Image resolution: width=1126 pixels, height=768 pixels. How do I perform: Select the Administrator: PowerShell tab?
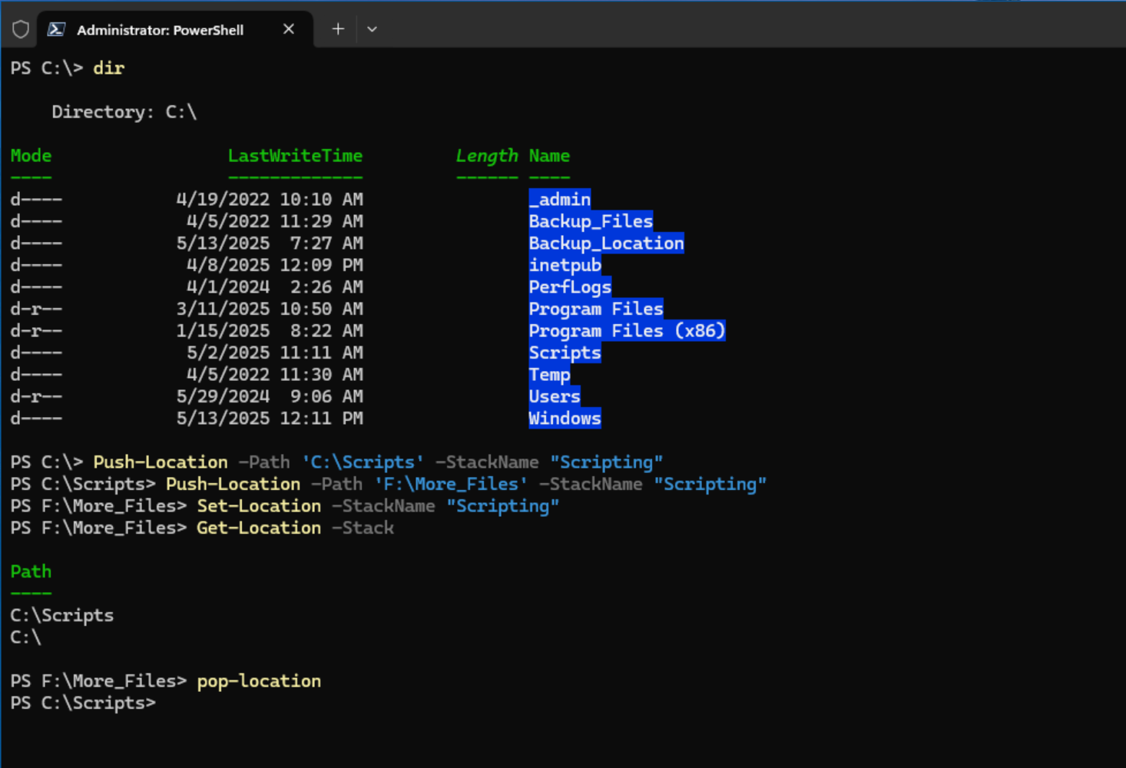pyautogui.click(x=160, y=29)
